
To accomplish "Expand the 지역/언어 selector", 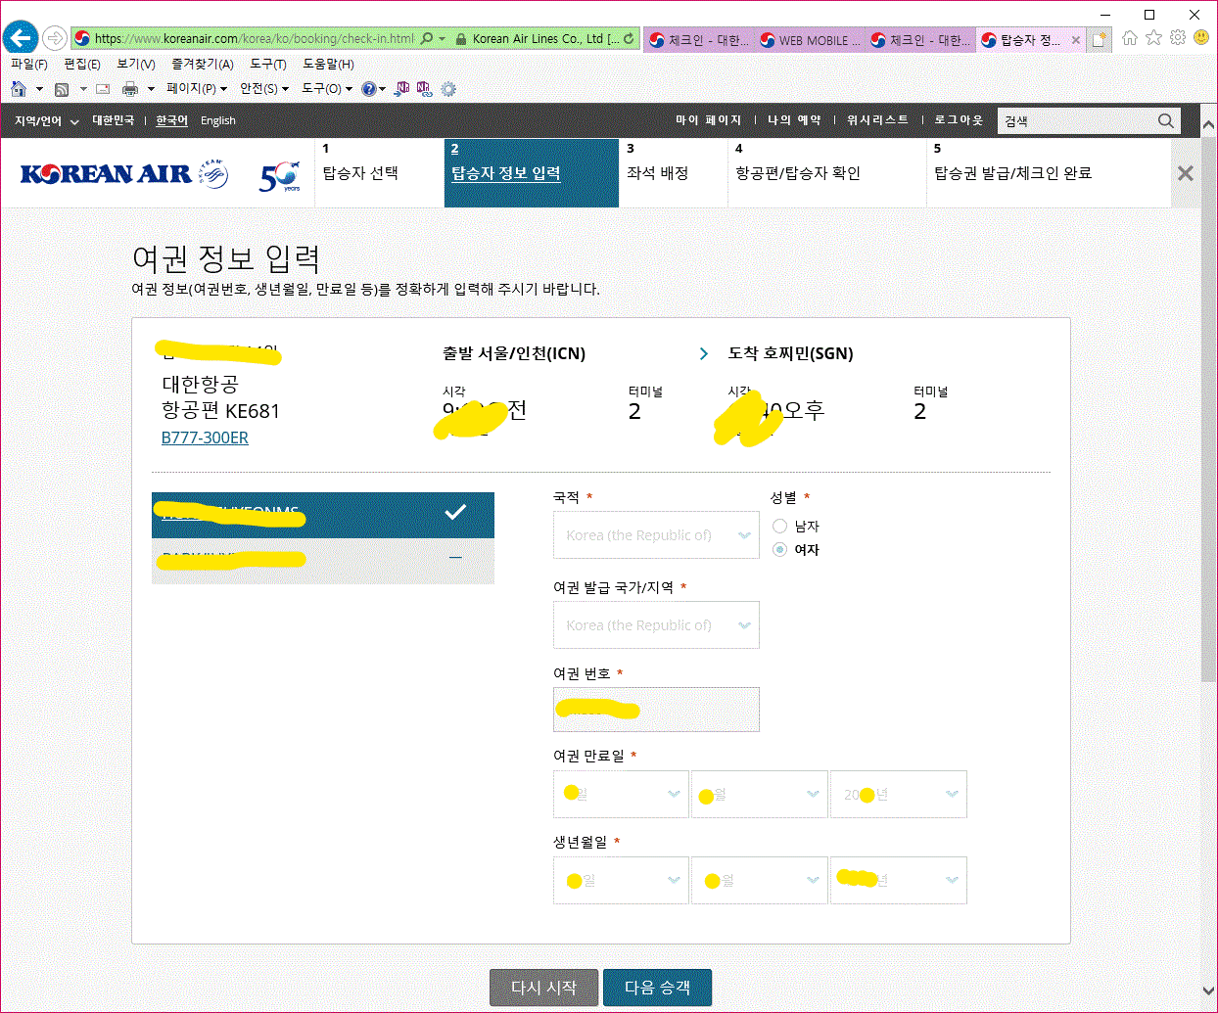I will pos(46,120).
